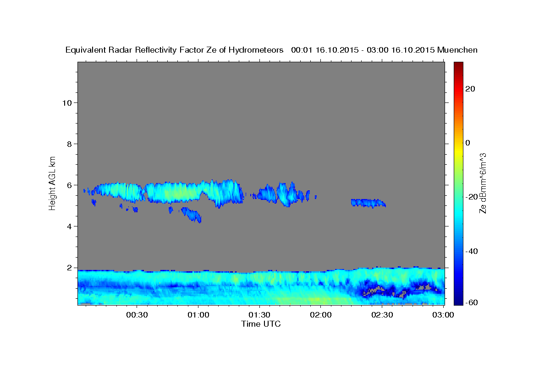
Task: Click the '02:00' time tick label
Action: point(320,315)
